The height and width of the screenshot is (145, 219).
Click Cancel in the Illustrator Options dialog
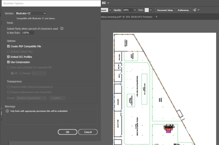coord(88,132)
